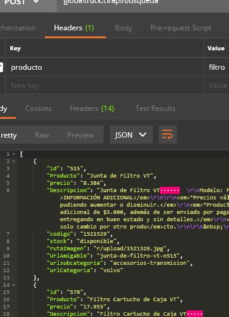The width and height of the screenshot is (229, 317).
Task: Click the empty Value placeholder field
Action: point(217,85)
